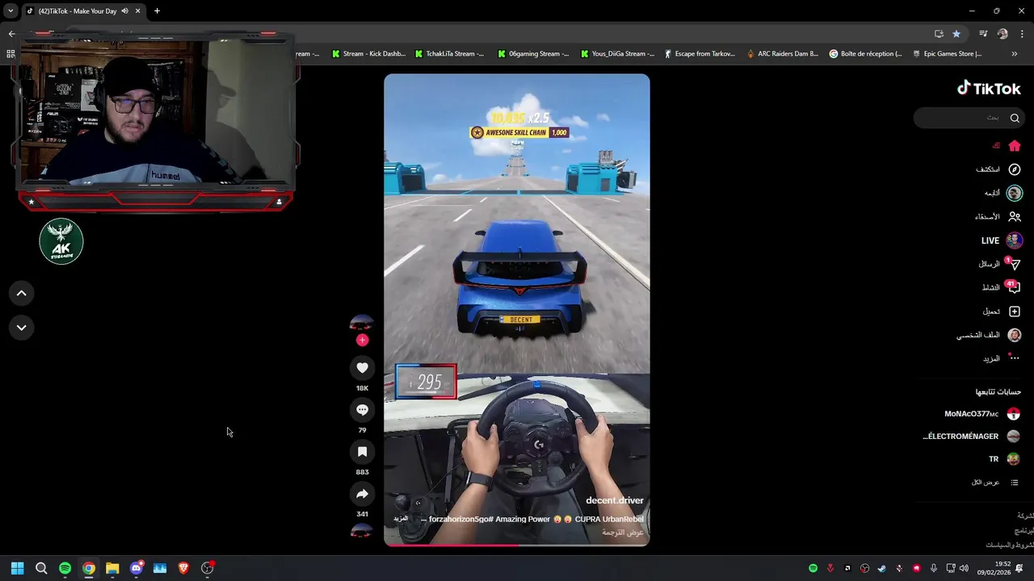Click the AK green eagle logo overlay

point(61,241)
